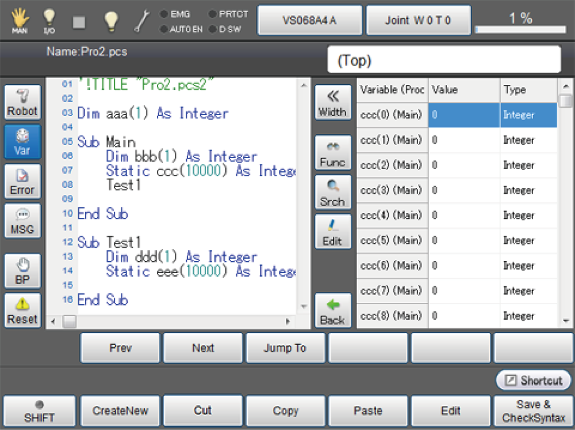
Task: Click the stop square icon
Action: pos(79,21)
